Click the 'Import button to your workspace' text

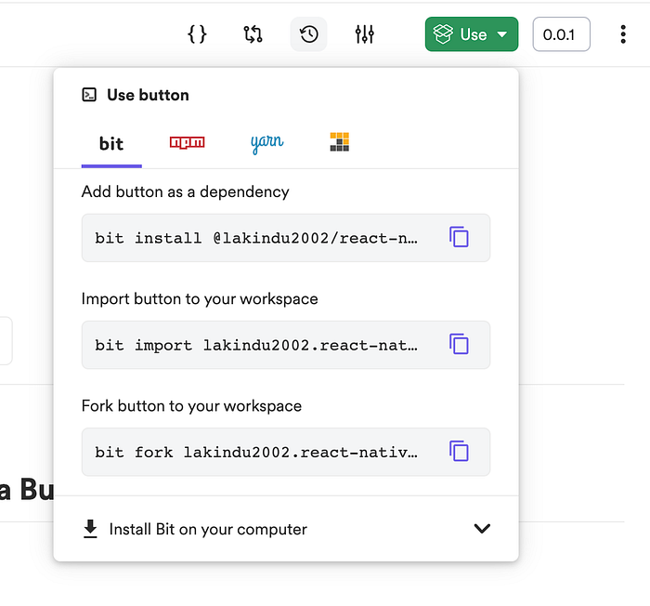tap(200, 299)
